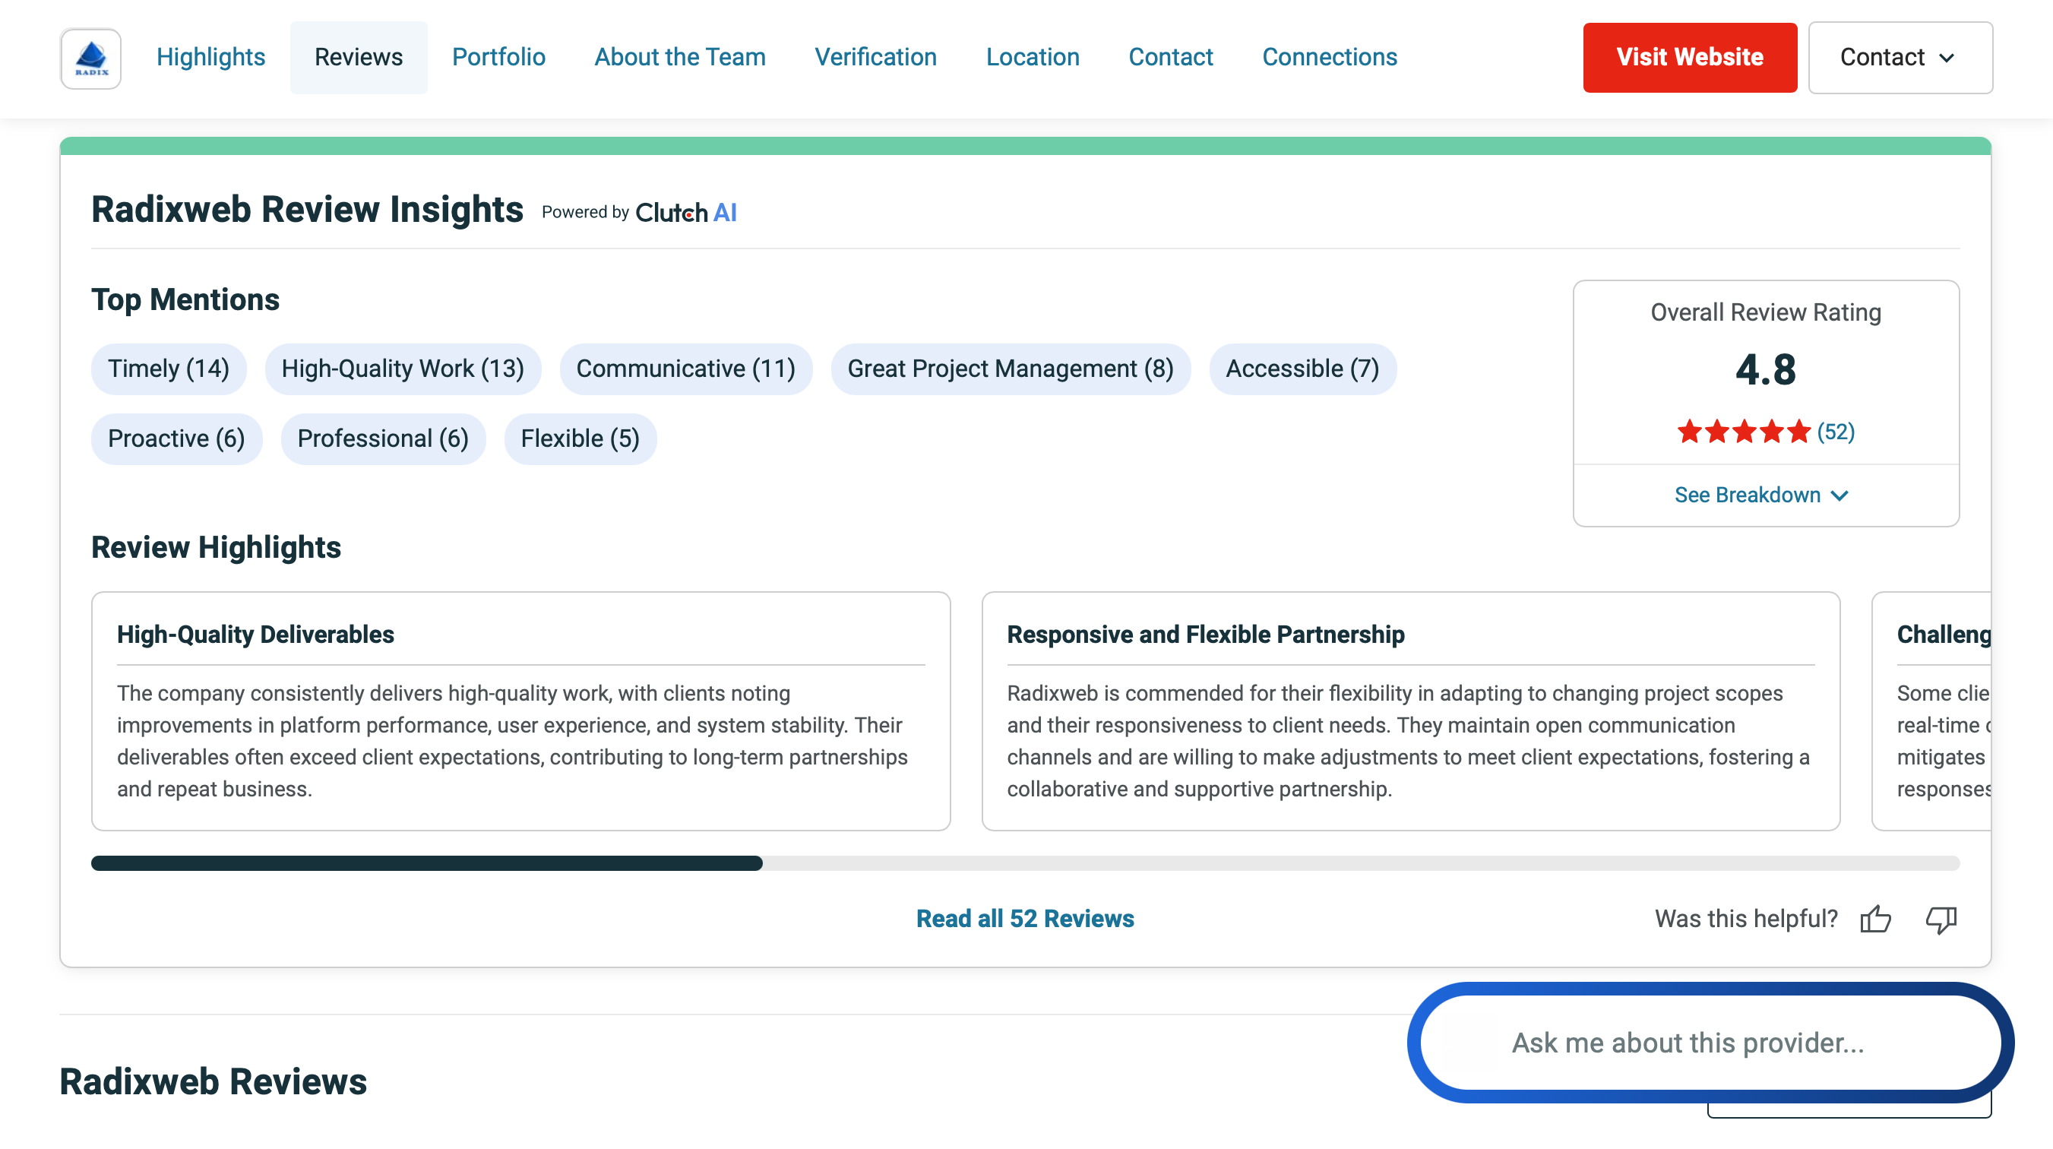Image resolution: width=2053 pixels, height=1149 pixels.
Task: Click the thumbs down icon
Action: pos(1941,920)
